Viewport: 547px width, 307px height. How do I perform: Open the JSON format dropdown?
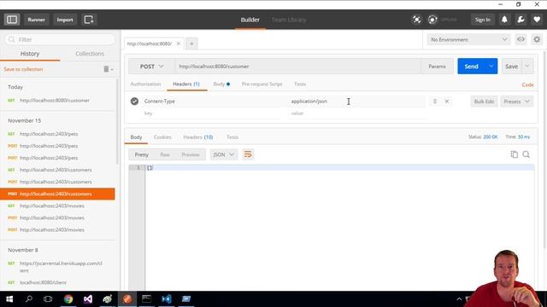tap(224, 154)
